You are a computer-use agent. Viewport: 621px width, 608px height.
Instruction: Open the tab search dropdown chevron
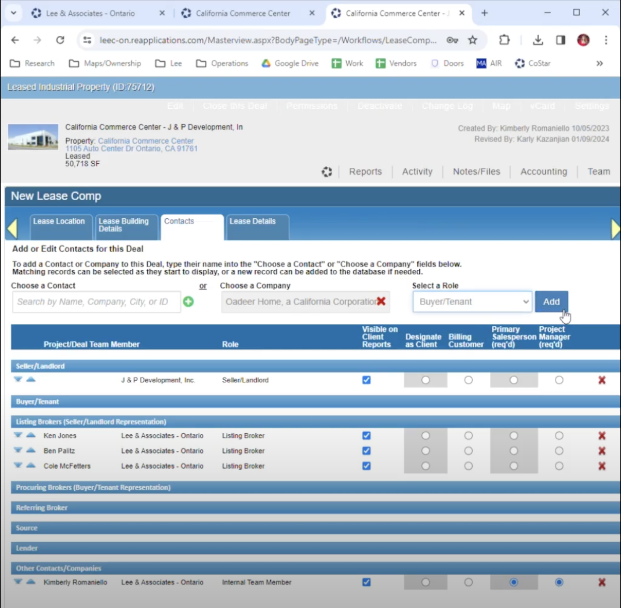[13, 13]
